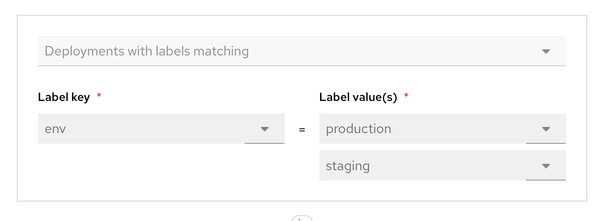The height and width of the screenshot is (221, 601).
Task: Click the empty area below the env field
Action: [x=161, y=168]
